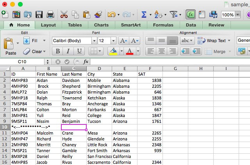Toggle Underline formatting

(x=79, y=51)
